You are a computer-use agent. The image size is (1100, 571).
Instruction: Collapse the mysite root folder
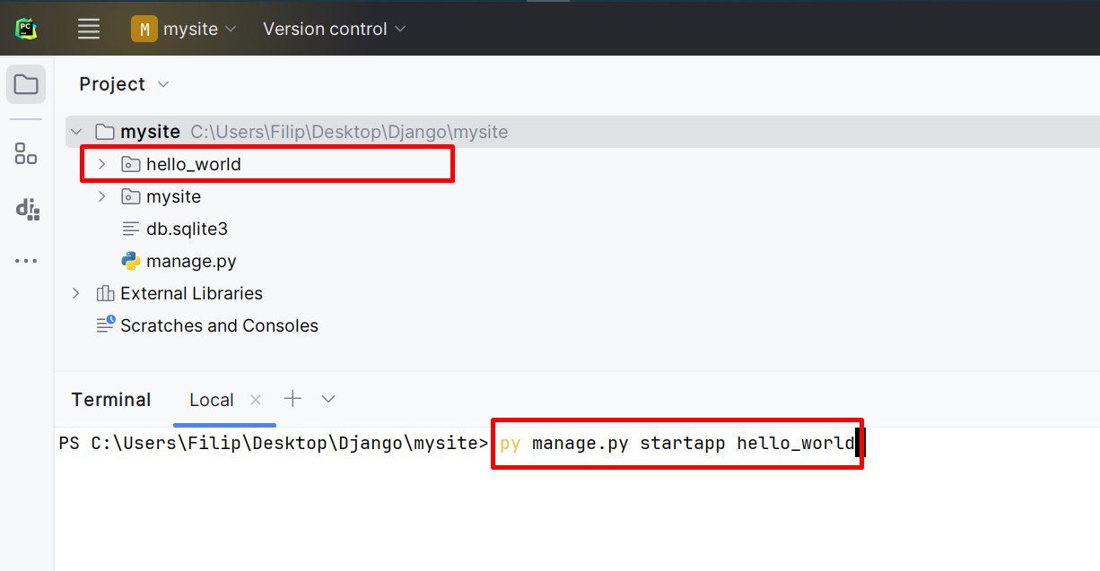[x=76, y=131]
